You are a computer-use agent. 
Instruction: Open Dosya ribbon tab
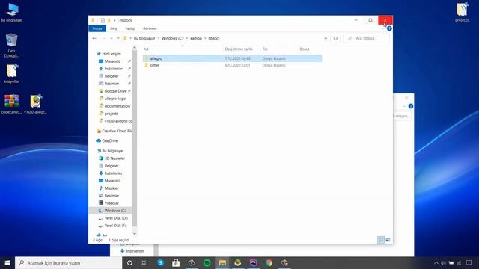point(97,28)
